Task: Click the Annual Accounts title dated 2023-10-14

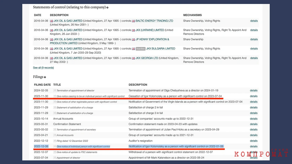Action: point(63,119)
